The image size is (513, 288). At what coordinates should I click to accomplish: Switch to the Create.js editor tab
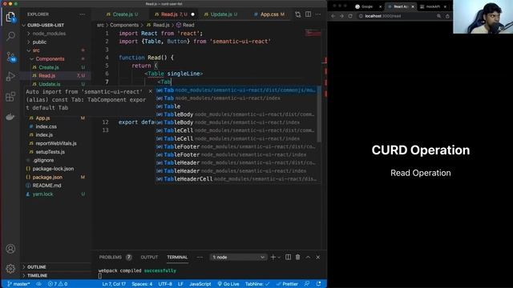pyautogui.click(x=122, y=14)
